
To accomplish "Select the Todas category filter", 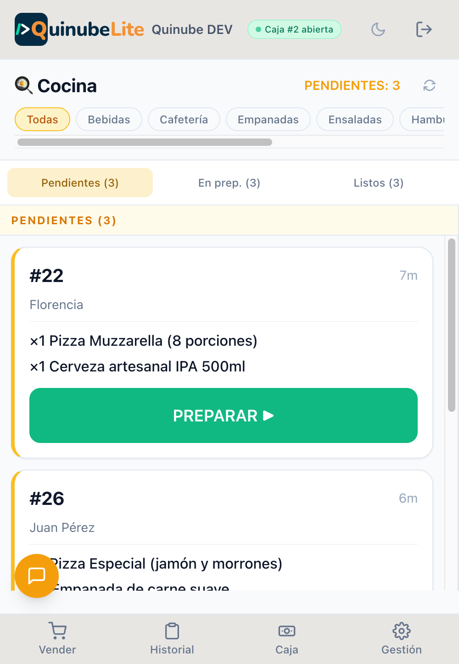I will coord(42,119).
